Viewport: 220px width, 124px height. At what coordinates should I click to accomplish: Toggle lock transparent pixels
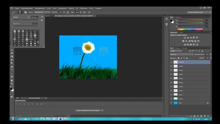178,58
